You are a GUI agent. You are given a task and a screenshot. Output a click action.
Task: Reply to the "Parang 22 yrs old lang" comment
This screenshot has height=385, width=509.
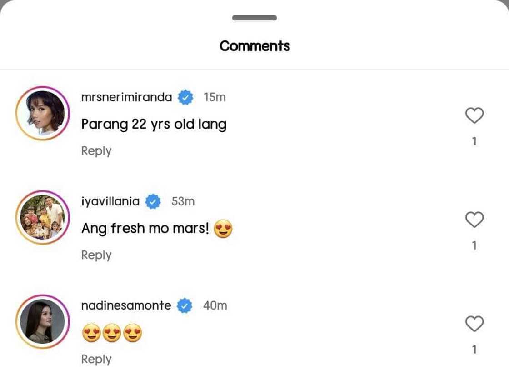96,151
